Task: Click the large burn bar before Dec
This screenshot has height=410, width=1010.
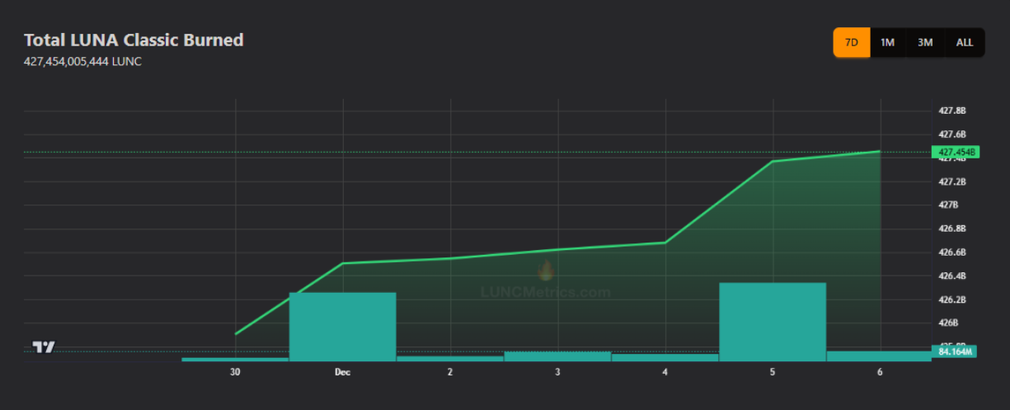Action: coord(342,327)
